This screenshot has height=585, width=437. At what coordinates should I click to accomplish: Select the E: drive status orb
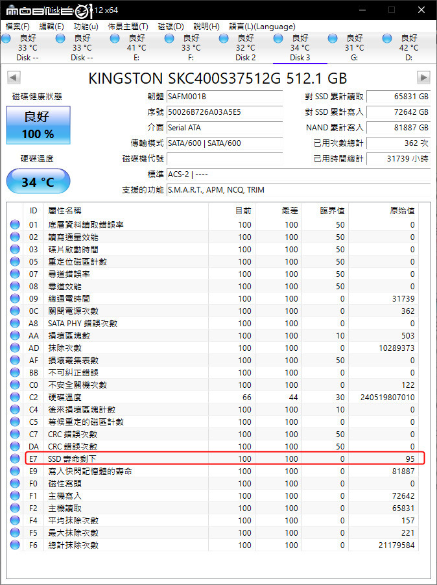pos(115,38)
